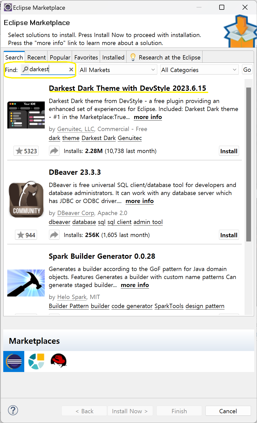Share the Darkest Dark Theme entry
The height and width of the screenshot is (423, 257).
[x=54, y=151]
